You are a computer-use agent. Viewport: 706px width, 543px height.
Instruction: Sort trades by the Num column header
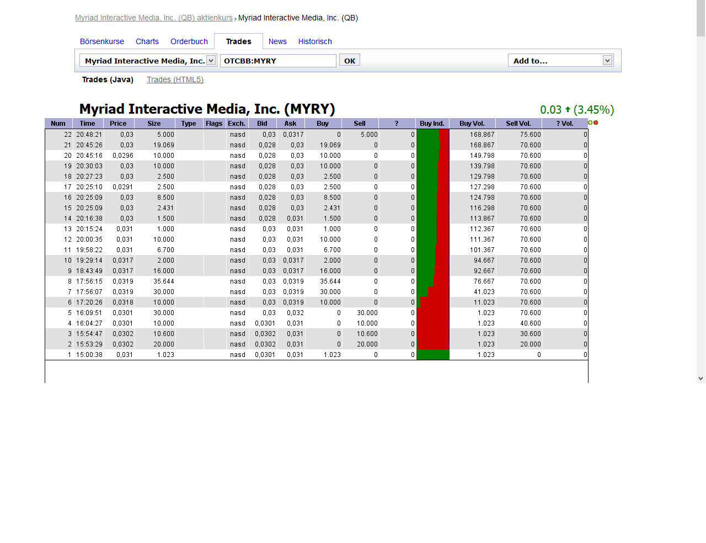pyautogui.click(x=58, y=124)
